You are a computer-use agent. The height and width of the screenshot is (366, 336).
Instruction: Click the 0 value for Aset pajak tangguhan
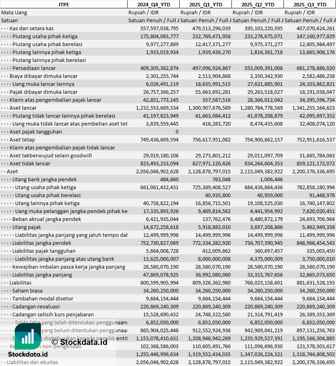coord(177,132)
